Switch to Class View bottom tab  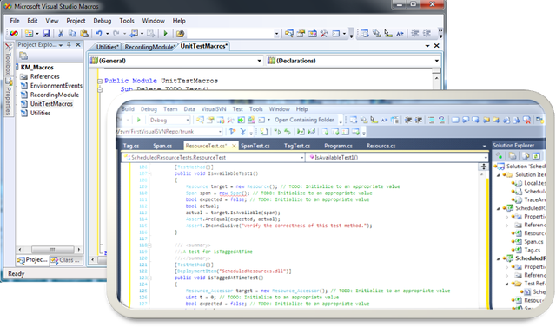[66, 260]
